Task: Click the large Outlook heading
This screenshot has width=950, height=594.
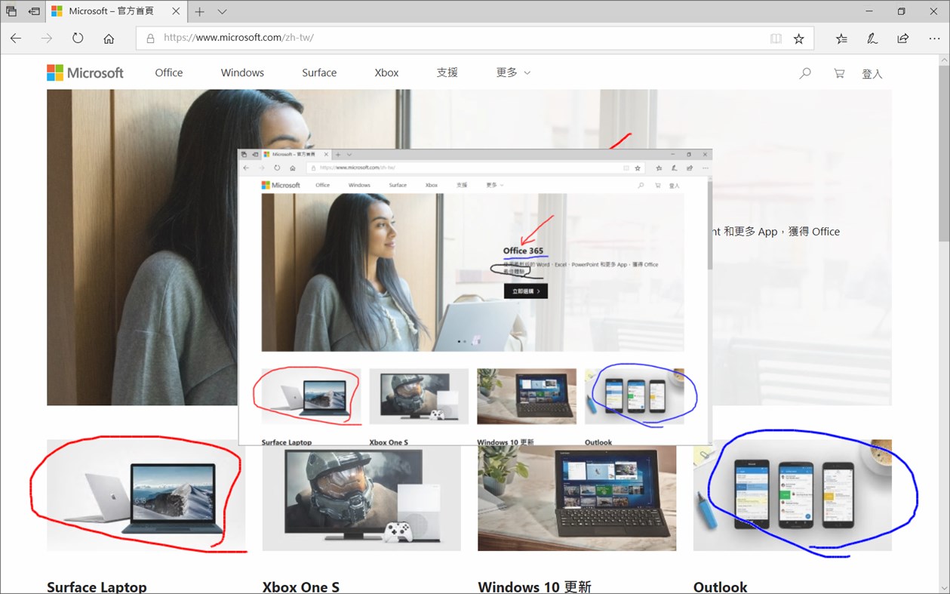Action: click(x=721, y=586)
